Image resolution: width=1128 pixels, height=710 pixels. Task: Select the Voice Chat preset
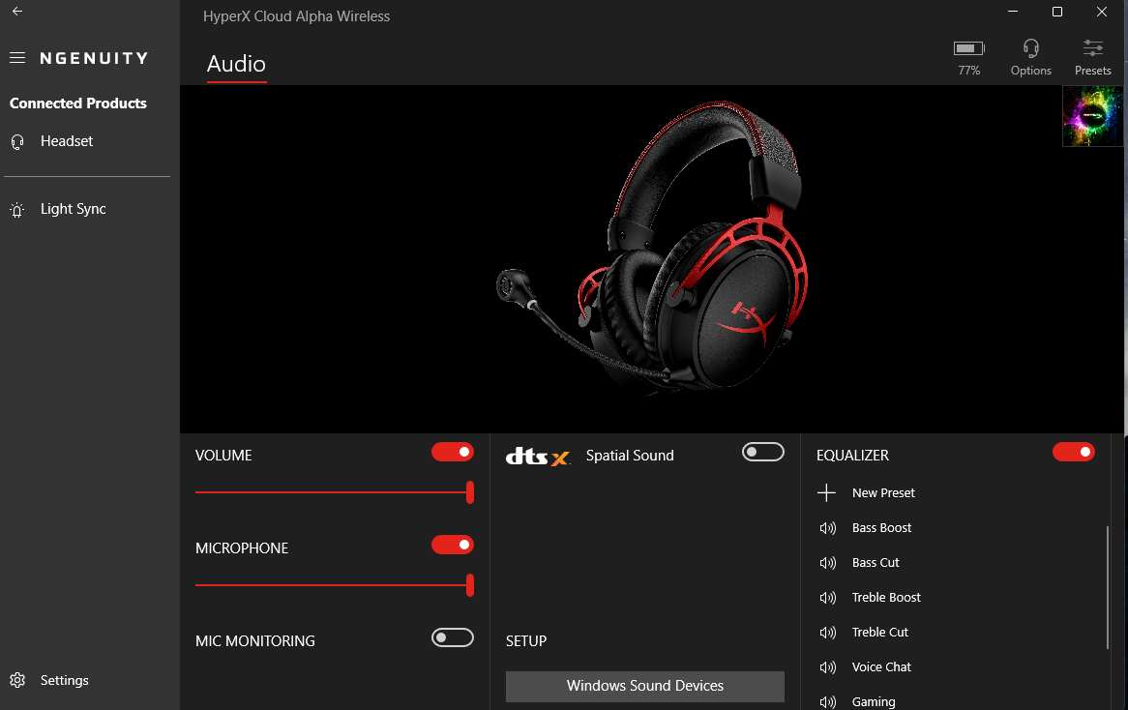[881, 667]
